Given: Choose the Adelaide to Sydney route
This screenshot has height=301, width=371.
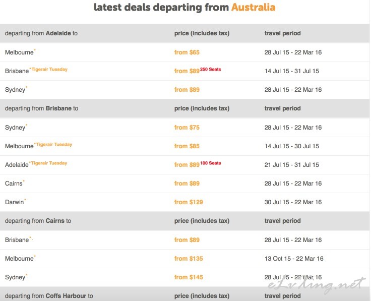Looking at the screenshot, I should [15, 90].
